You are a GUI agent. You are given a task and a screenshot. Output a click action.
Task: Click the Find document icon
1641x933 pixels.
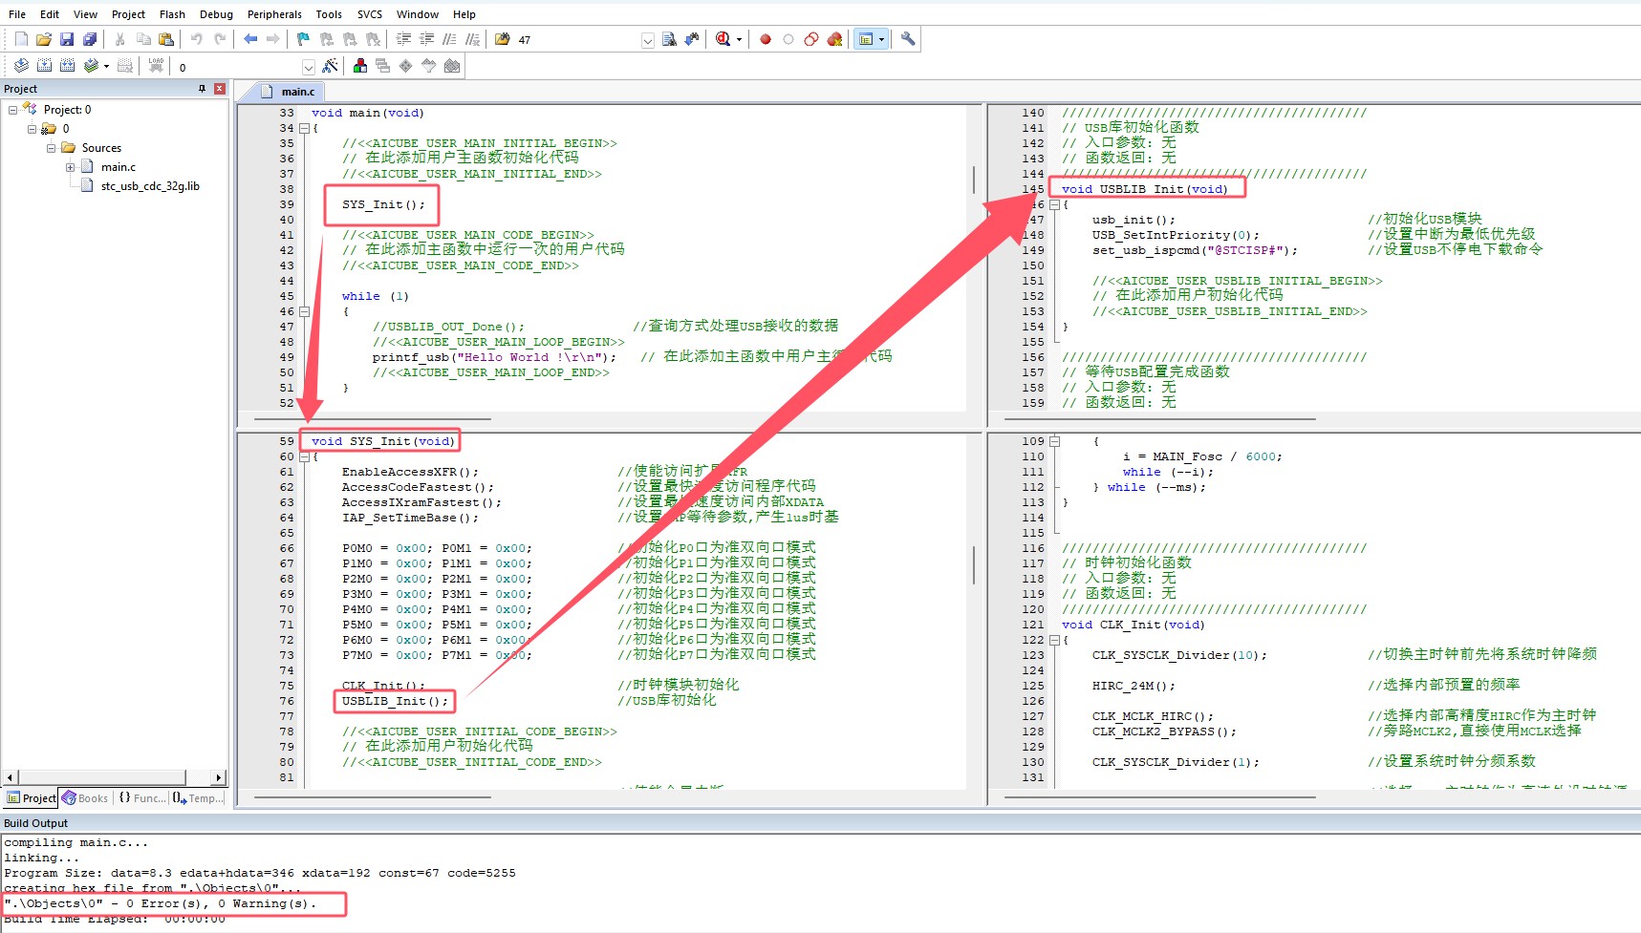click(x=669, y=39)
